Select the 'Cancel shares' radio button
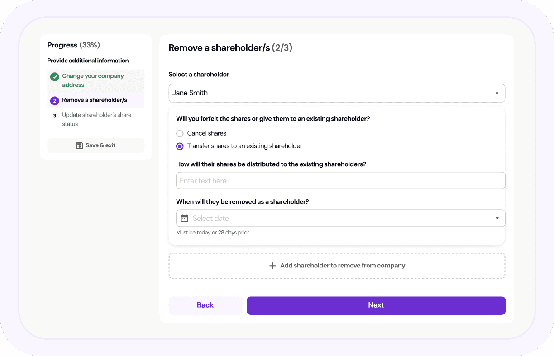The height and width of the screenshot is (356, 554). [180, 134]
